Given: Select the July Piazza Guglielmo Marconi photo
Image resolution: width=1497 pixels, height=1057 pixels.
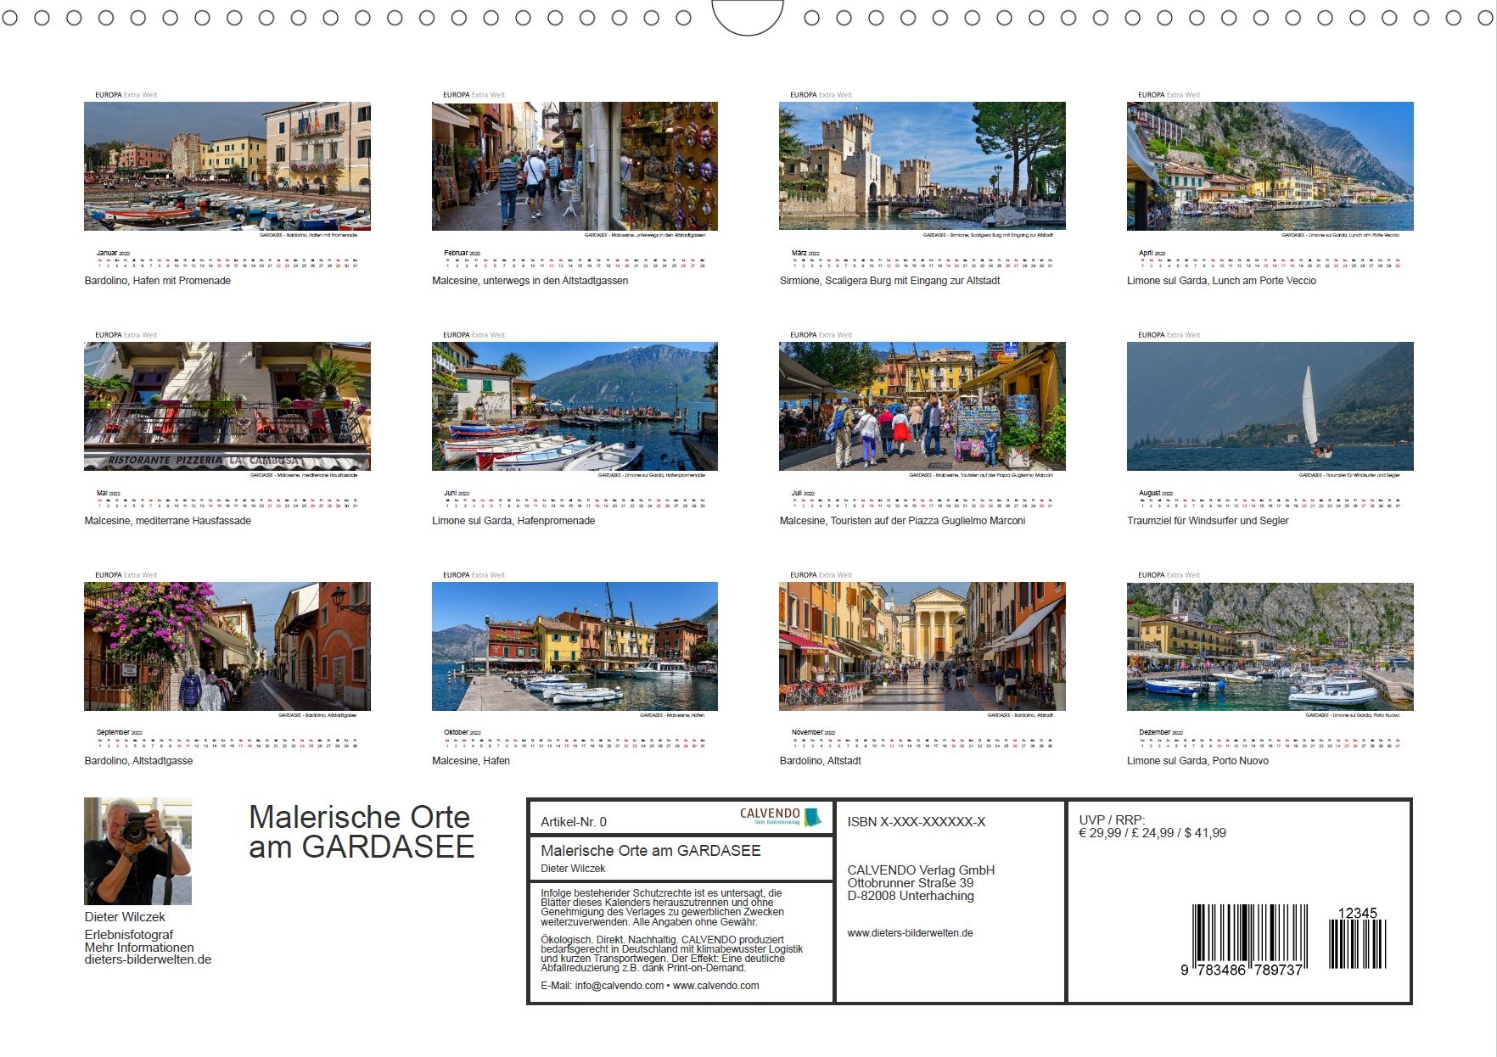Looking at the screenshot, I should coord(922,406).
